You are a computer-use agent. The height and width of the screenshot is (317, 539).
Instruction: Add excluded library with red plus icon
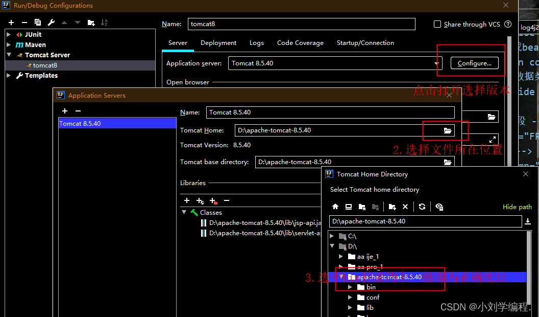(x=213, y=200)
